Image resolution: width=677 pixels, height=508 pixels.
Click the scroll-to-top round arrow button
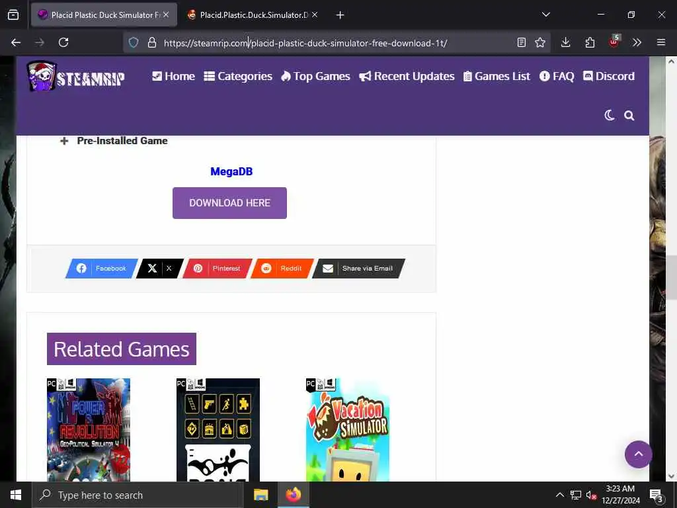point(638,454)
